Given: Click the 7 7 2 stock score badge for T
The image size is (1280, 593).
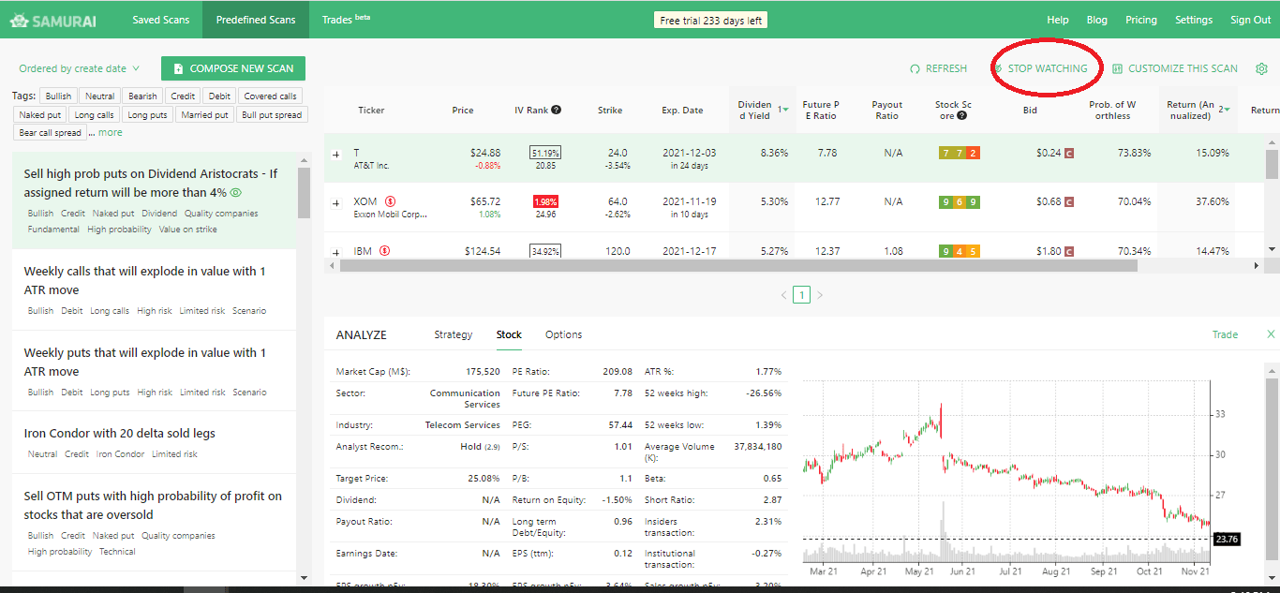Looking at the screenshot, I should (960, 153).
